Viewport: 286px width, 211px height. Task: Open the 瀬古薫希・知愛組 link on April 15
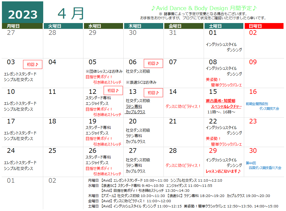tap(220, 101)
